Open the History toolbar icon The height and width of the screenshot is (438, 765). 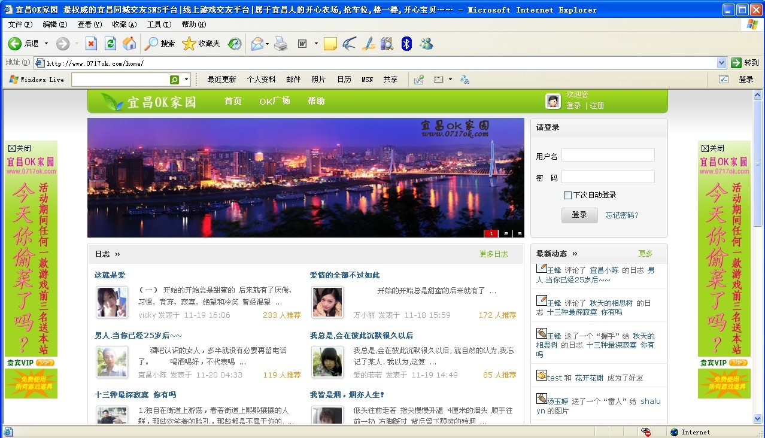coord(235,44)
